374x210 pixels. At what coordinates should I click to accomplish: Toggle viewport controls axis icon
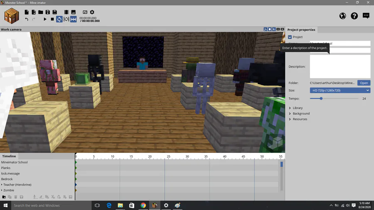tap(266, 29)
